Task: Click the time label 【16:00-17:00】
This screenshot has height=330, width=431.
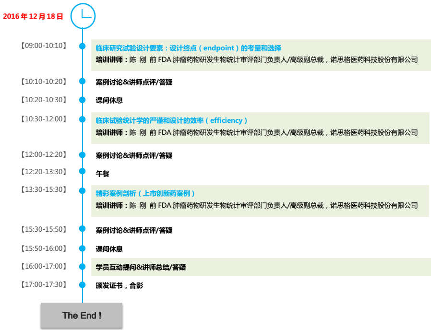Action: (44, 266)
